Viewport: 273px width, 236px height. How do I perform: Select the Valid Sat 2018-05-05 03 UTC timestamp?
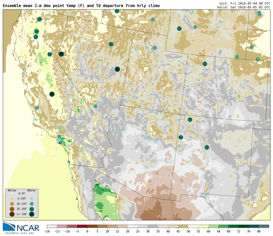coord(243,7)
